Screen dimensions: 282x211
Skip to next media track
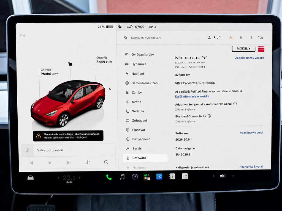[x=69, y=163]
